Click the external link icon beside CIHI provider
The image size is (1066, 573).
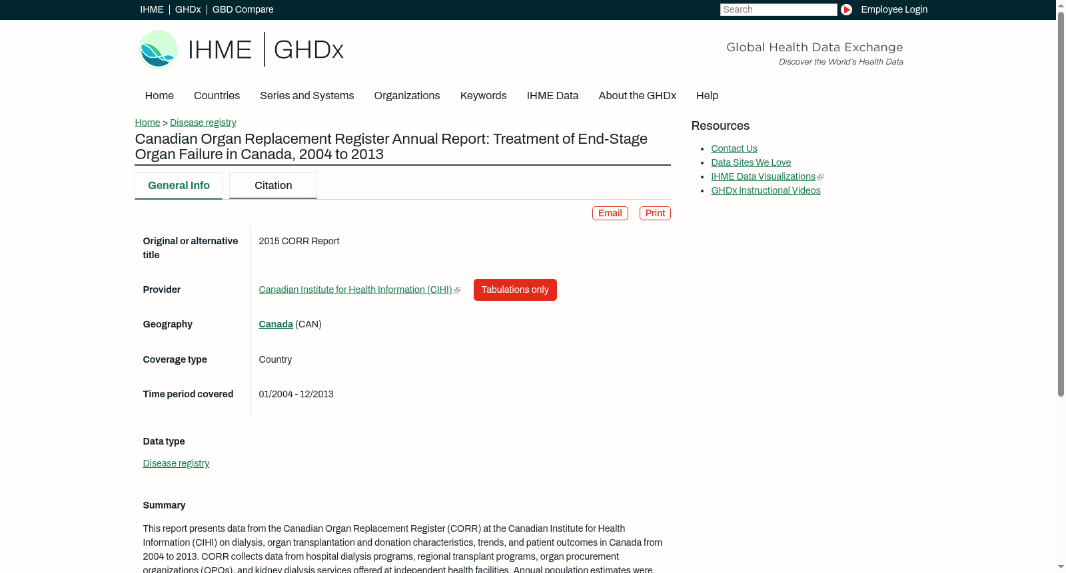[x=457, y=290]
